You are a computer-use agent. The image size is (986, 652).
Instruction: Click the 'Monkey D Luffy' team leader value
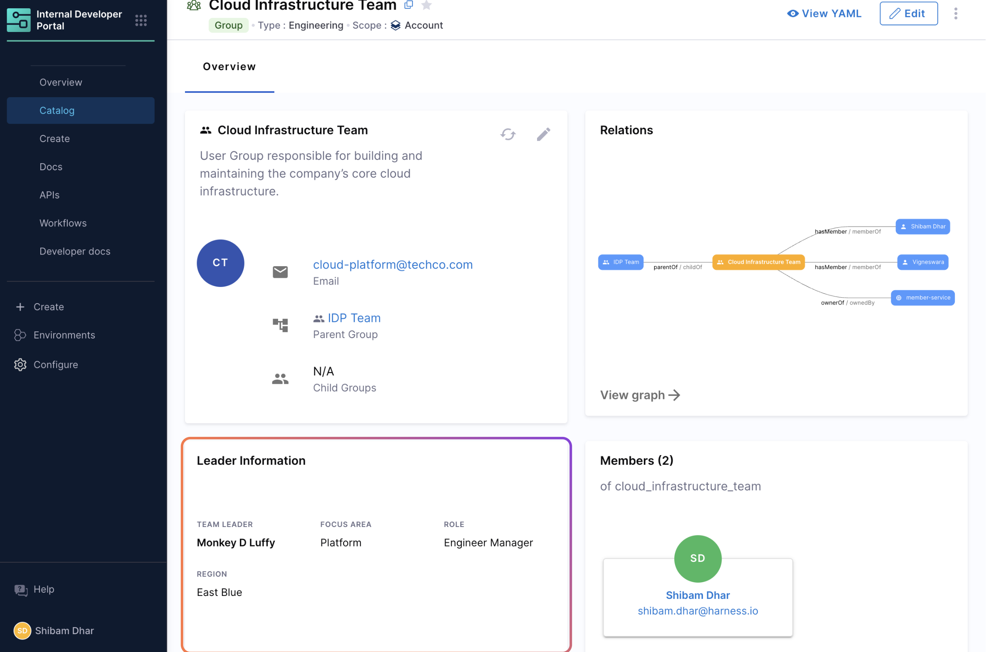pos(236,543)
